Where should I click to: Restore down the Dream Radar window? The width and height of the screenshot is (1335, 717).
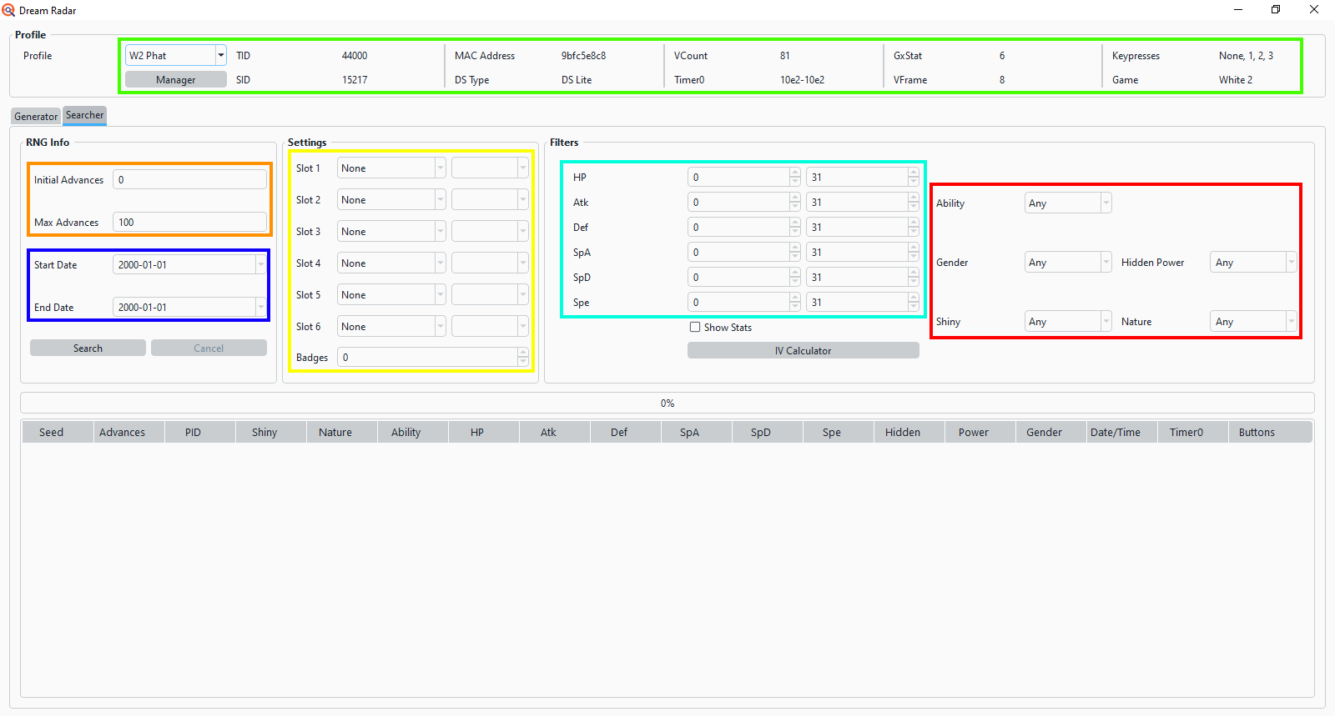point(1276,10)
